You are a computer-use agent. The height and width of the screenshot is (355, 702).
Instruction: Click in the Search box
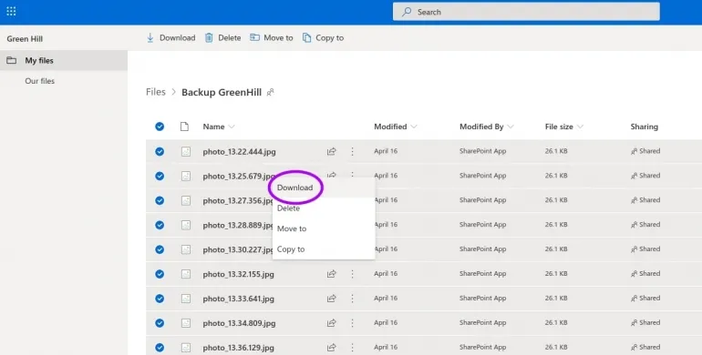[x=526, y=12]
